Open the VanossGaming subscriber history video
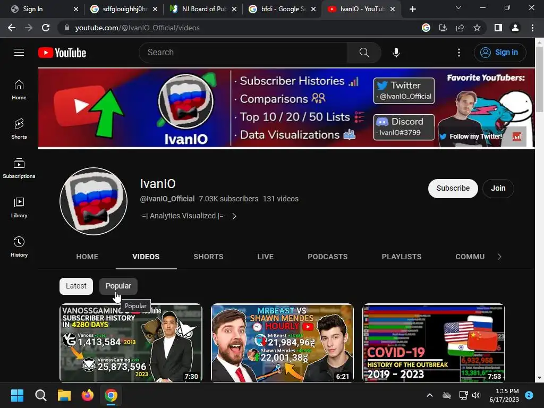The height and width of the screenshot is (408, 544). (x=131, y=343)
